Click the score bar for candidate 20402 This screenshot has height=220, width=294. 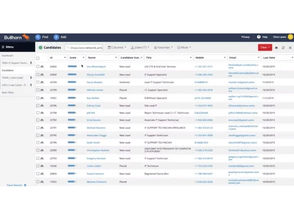(x=72, y=66)
